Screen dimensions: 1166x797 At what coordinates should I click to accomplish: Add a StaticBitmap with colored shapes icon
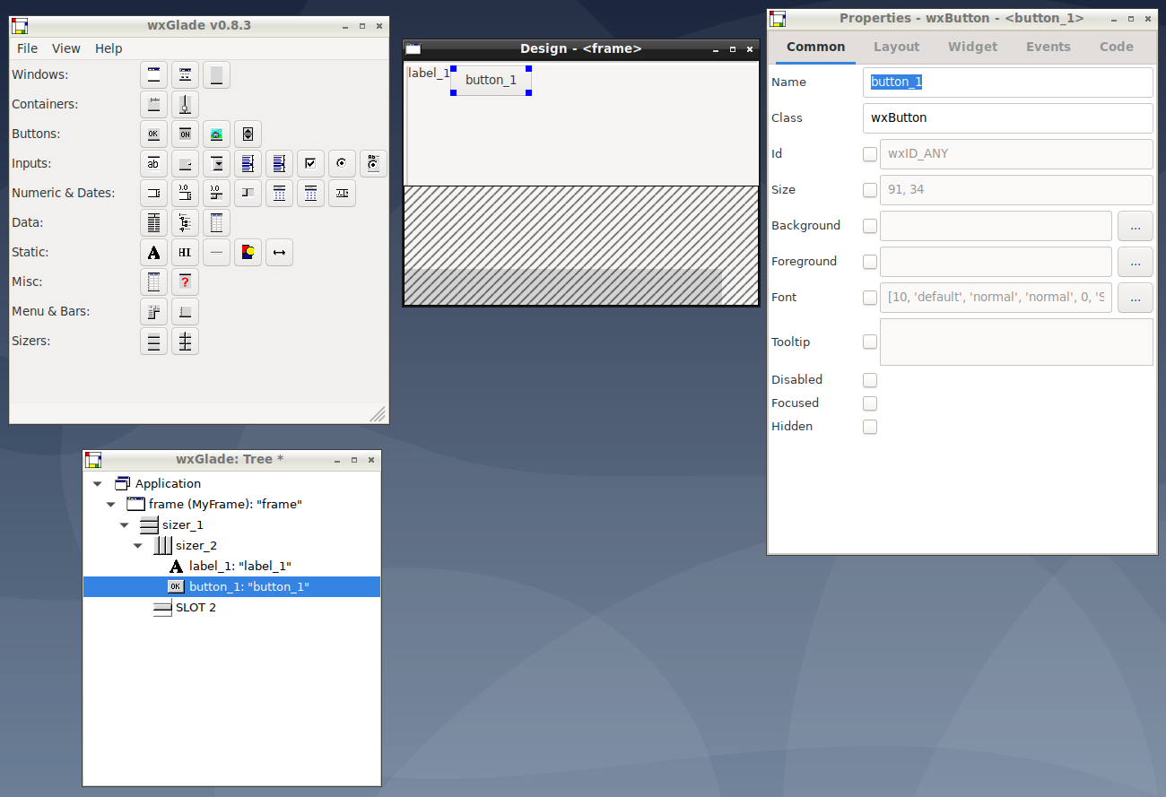pyautogui.click(x=248, y=253)
